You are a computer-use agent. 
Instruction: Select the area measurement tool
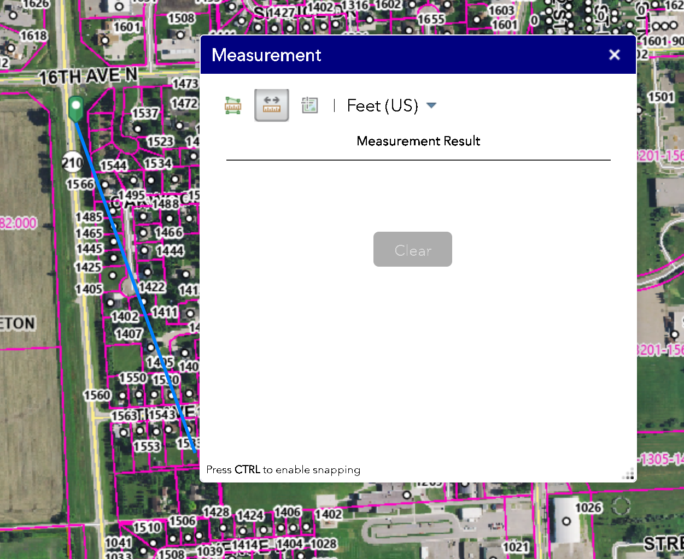tap(232, 105)
